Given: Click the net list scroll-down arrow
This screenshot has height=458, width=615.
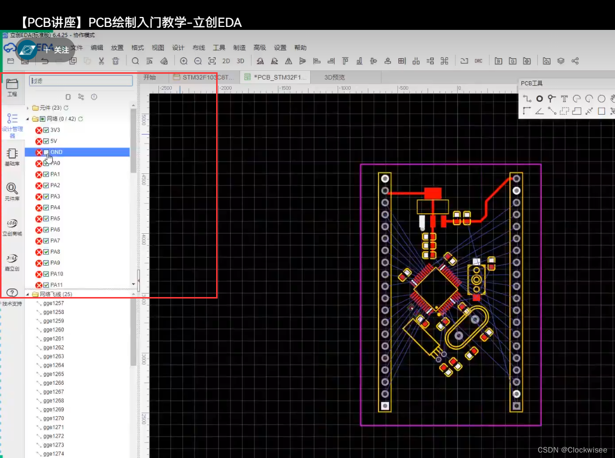Looking at the screenshot, I should 133,284.
